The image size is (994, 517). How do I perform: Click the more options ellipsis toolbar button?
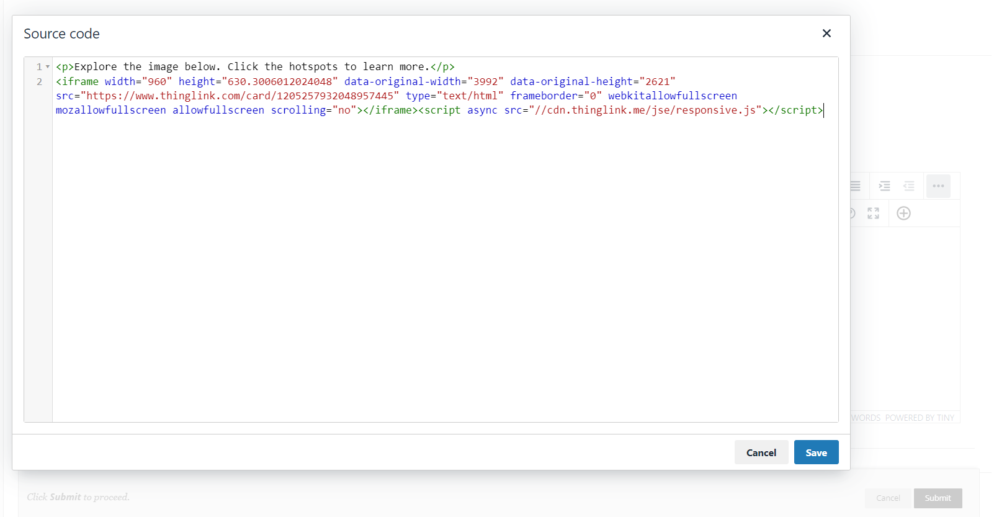pos(938,186)
